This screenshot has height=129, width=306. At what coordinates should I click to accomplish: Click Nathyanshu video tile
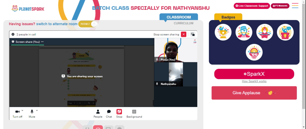point(176,74)
